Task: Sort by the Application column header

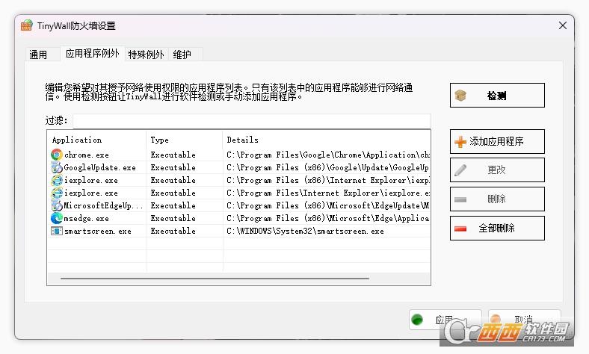Action: pos(97,140)
